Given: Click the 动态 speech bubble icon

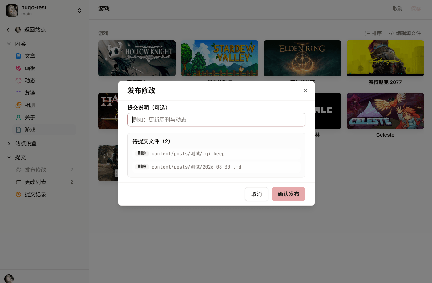Looking at the screenshot, I should (18, 81).
